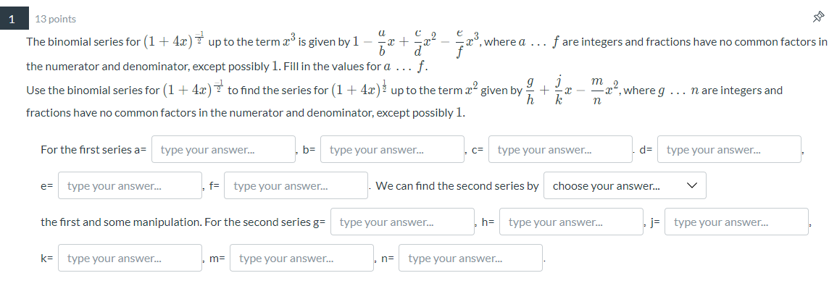Image resolution: width=837 pixels, height=294 pixels.
Task: Focus the a= answer field
Action: [223, 150]
